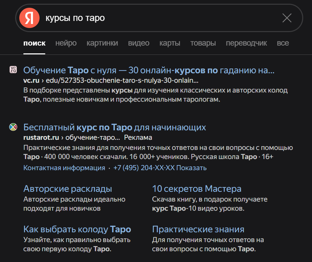The width and height of the screenshot is (312, 262).
Task: Clear the search query with X icon
Action: click(x=287, y=18)
